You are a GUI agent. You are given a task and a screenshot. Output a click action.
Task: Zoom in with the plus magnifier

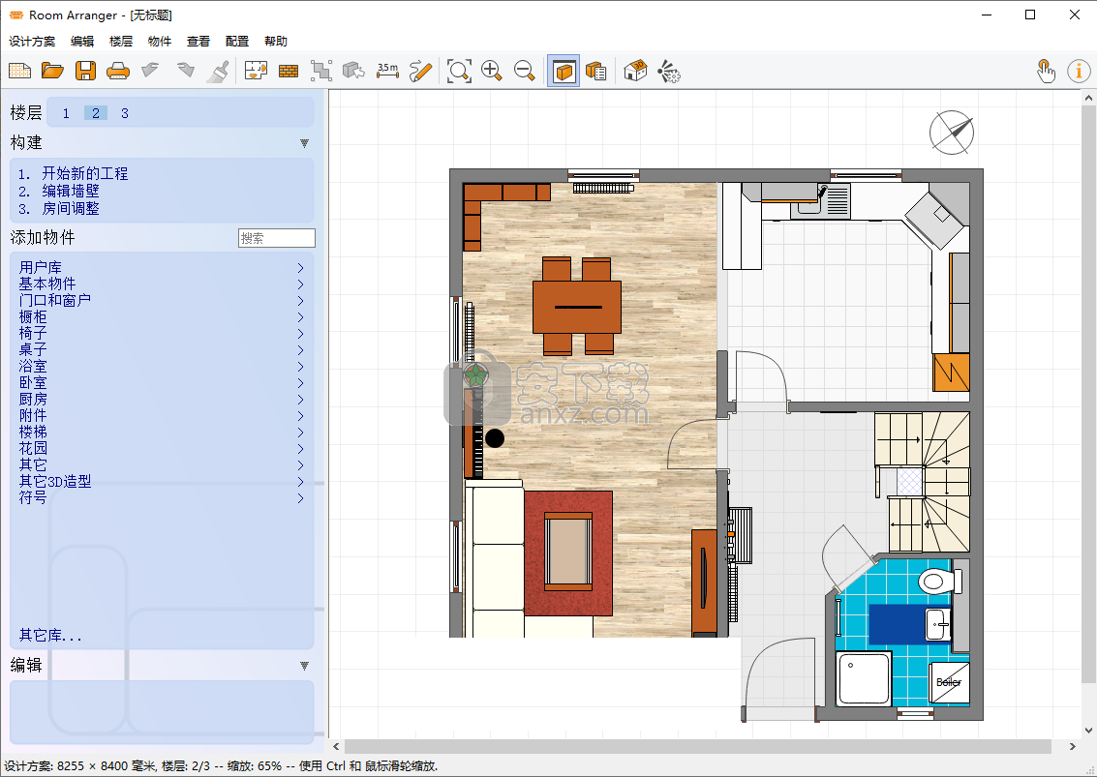(x=492, y=71)
